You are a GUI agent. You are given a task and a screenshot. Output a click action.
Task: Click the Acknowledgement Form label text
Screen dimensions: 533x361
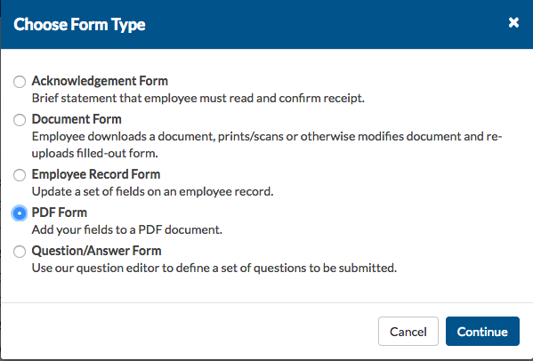[x=100, y=81]
